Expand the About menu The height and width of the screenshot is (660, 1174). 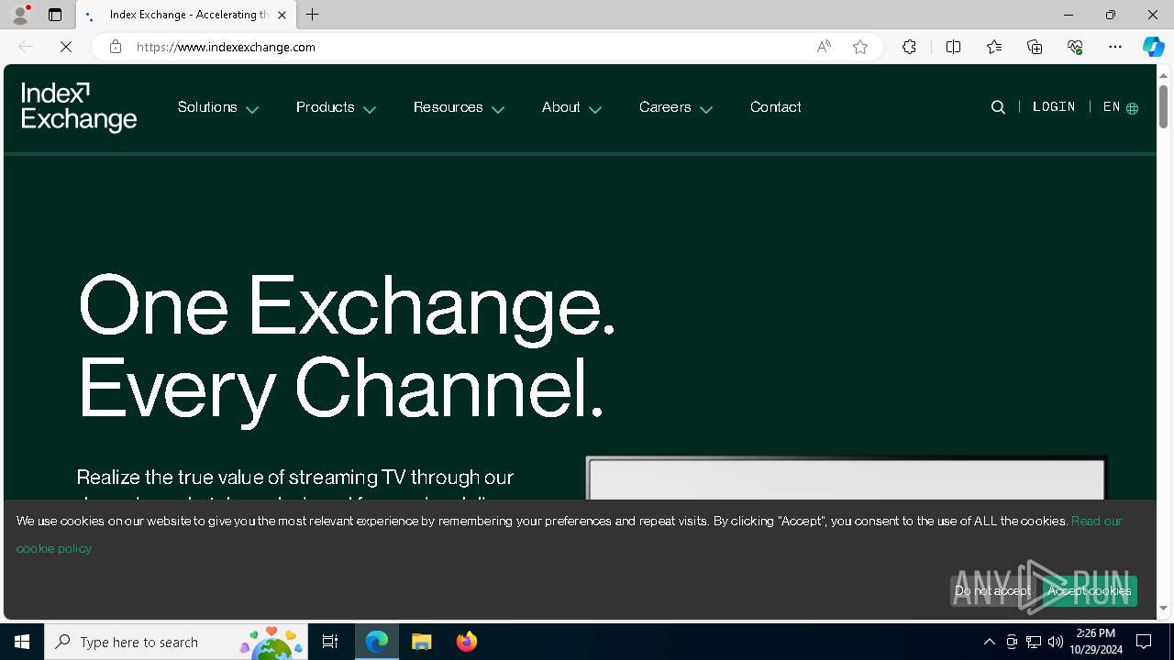tap(571, 107)
